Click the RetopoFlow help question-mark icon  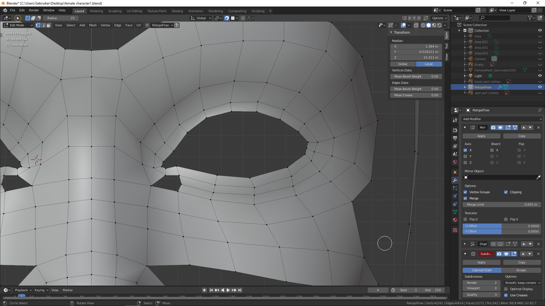click(177, 25)
